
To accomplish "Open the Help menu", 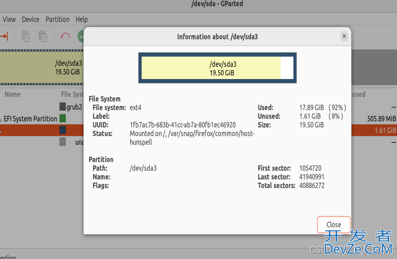I will [82, 20].
